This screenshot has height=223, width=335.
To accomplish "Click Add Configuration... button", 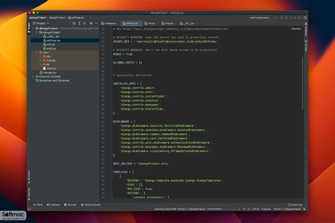I will [260, 18].
